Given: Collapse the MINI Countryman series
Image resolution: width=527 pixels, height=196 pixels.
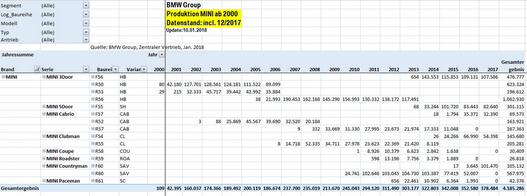Looking at the screenshot, I should (44, 166).
